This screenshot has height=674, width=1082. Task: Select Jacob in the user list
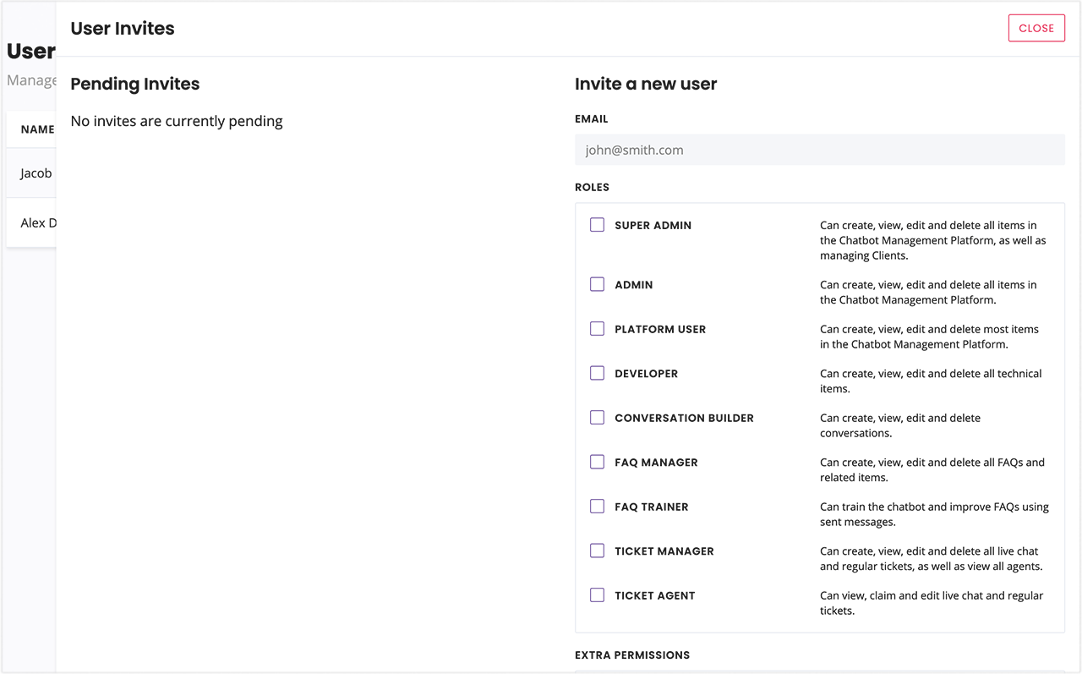(35, 173)
